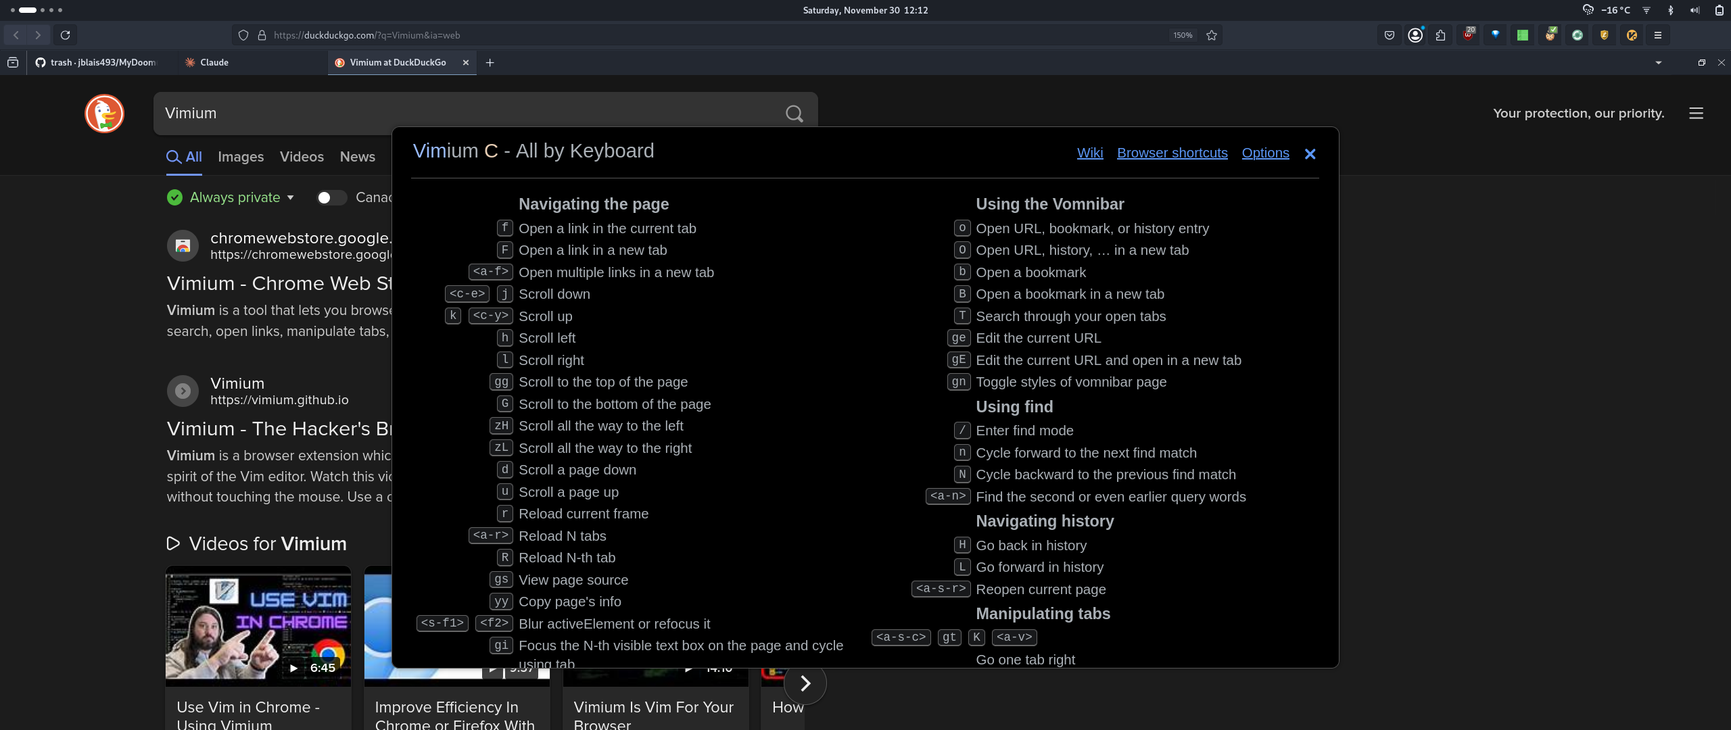Screen dimensions: 1731x730
Task: Open the Browser shortcuts link
Action: [x=1172, y=153]
